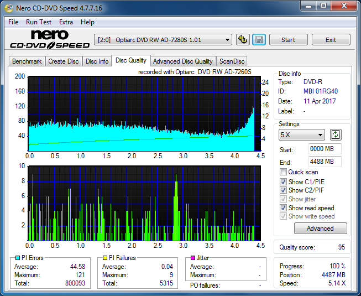The width and height of the screenshot is (361, 296).
Task: Click the Nero app icon in title bar
Action: (9, 8)
